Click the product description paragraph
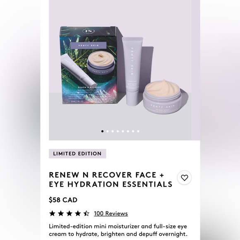 click(118, 230)
